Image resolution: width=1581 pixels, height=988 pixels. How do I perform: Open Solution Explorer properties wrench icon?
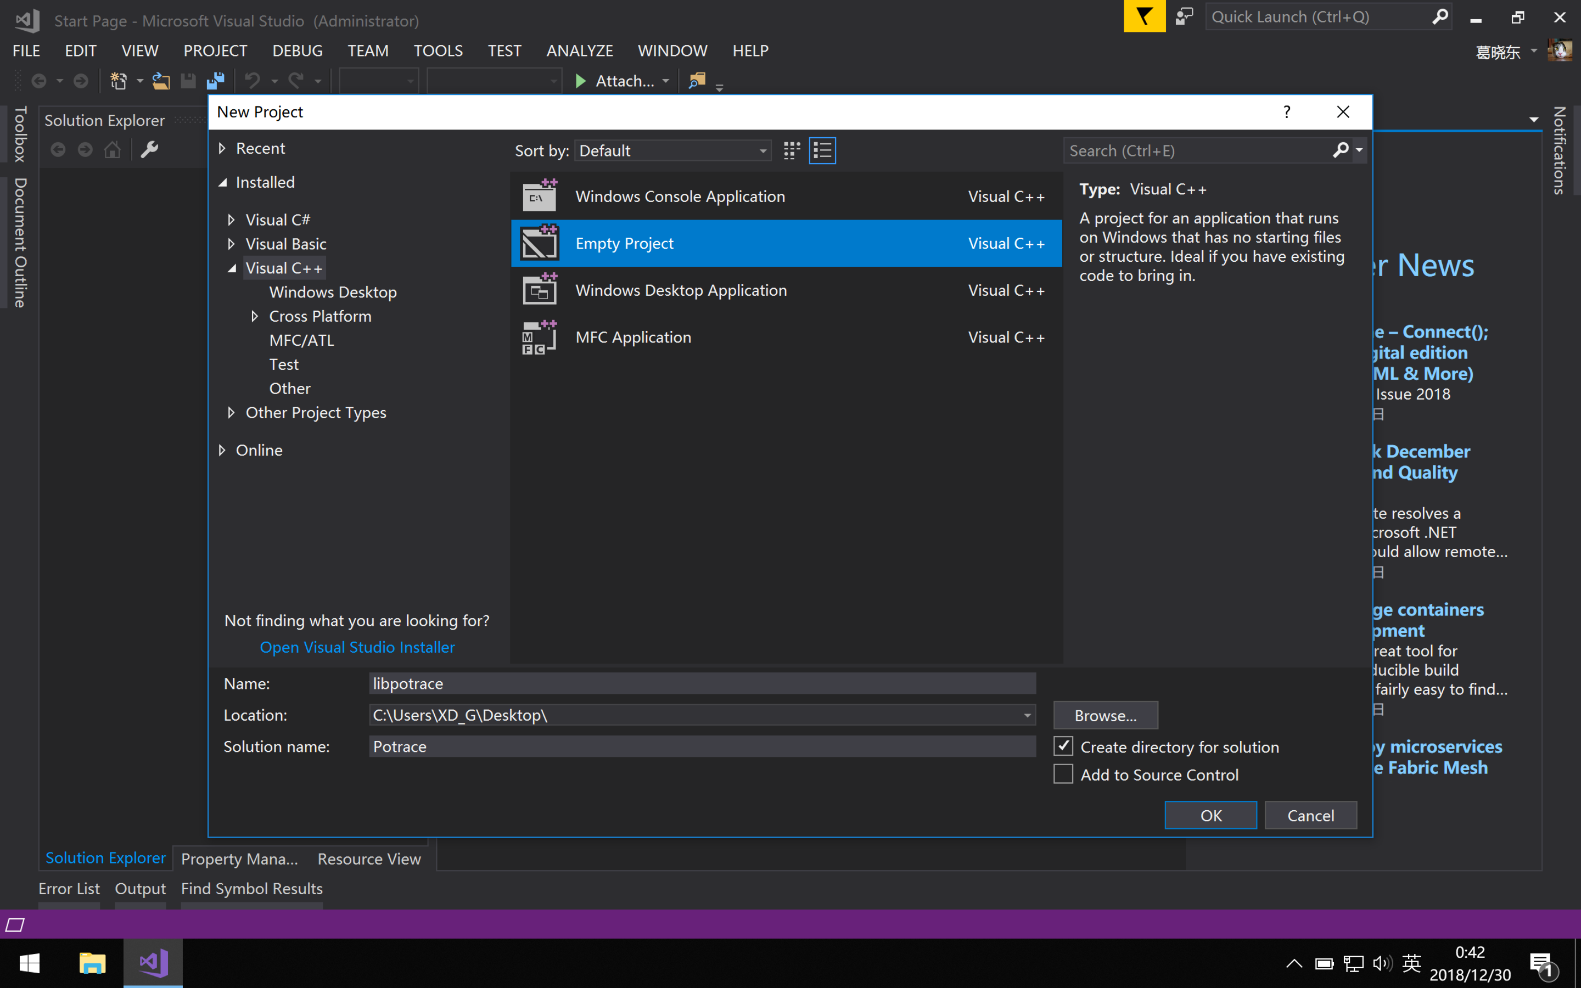click(150, 150)
